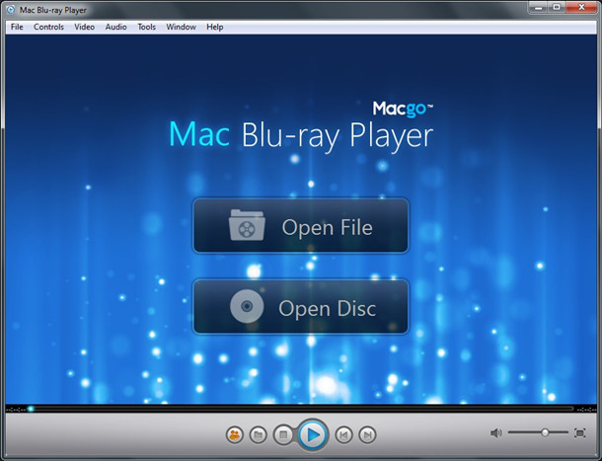
Task: Click the Play button
Action: [311, 433]
